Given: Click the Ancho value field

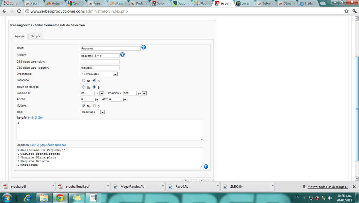Looking at the screenshot, I should pos(87,99).
